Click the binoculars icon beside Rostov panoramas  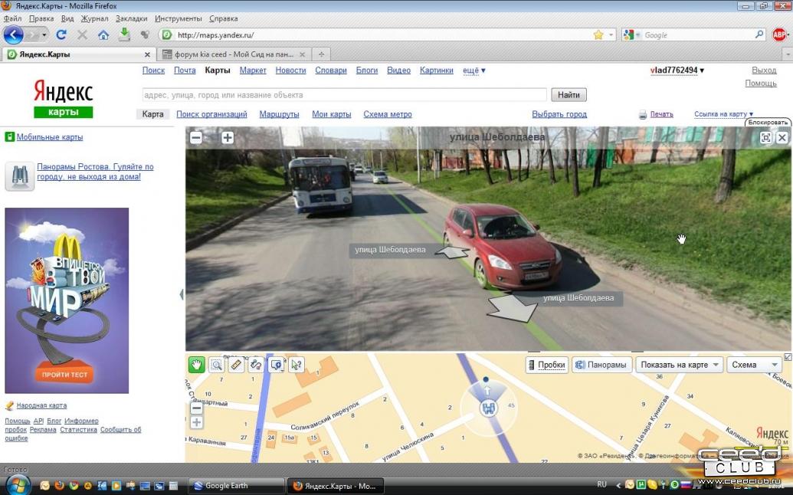coord(19,176)
